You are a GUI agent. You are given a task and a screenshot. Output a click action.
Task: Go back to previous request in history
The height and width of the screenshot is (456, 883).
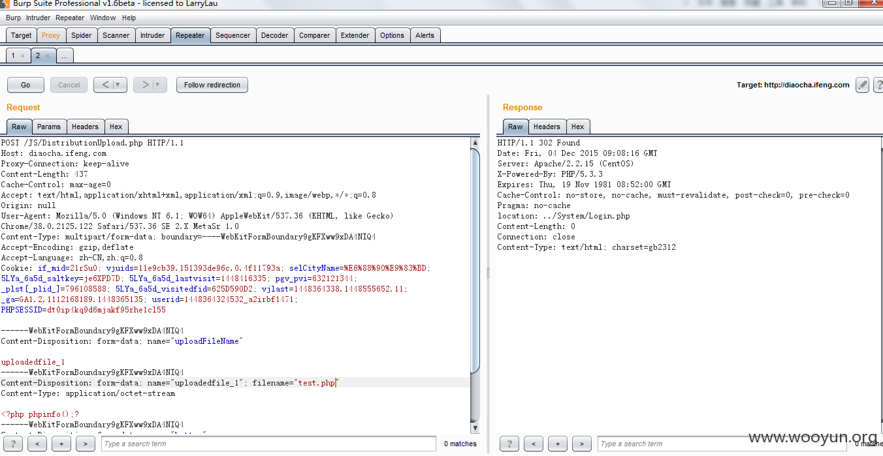click(x=105, y=85)
